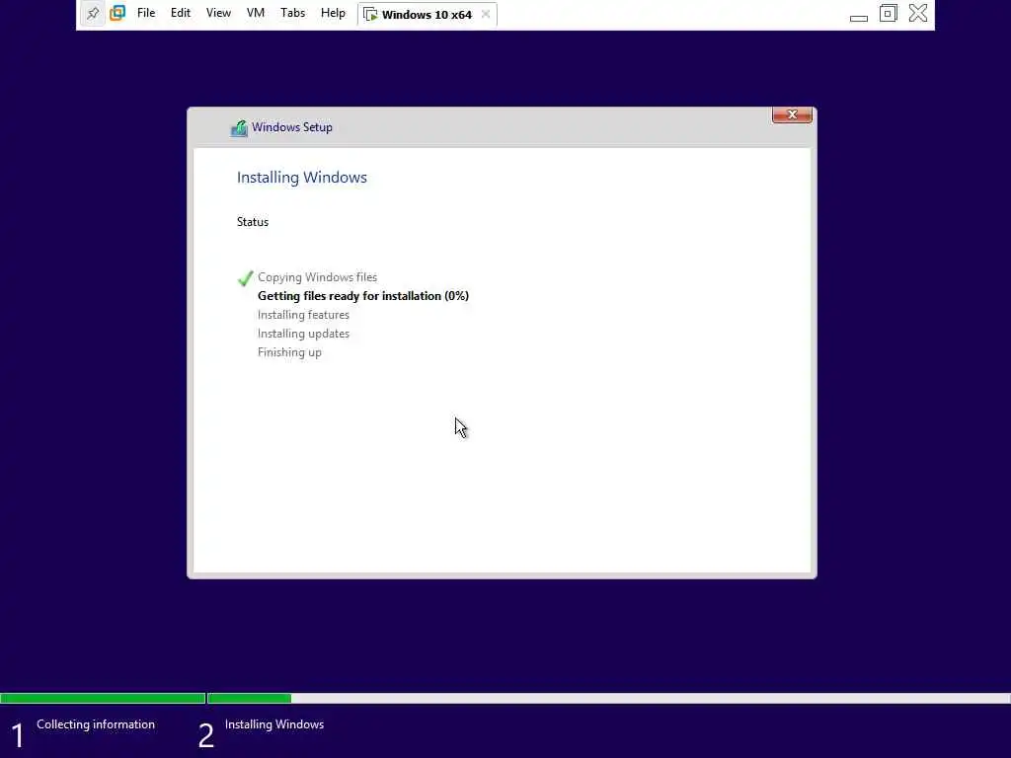Click the green checkmark beside Copying Windows files
This screenshot has width=1011, height=758.
[x=245, y=278]
